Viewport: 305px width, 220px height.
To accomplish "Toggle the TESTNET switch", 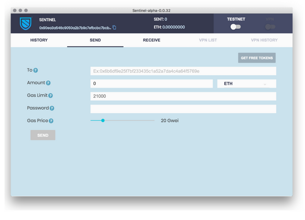I will click(x=235, y=27).
